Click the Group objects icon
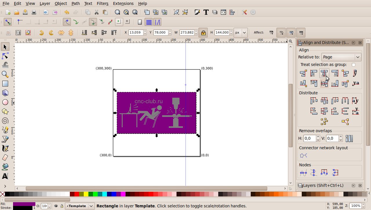Screen dimensions: 371x210 pyautogui.click(x=177, y=12)
